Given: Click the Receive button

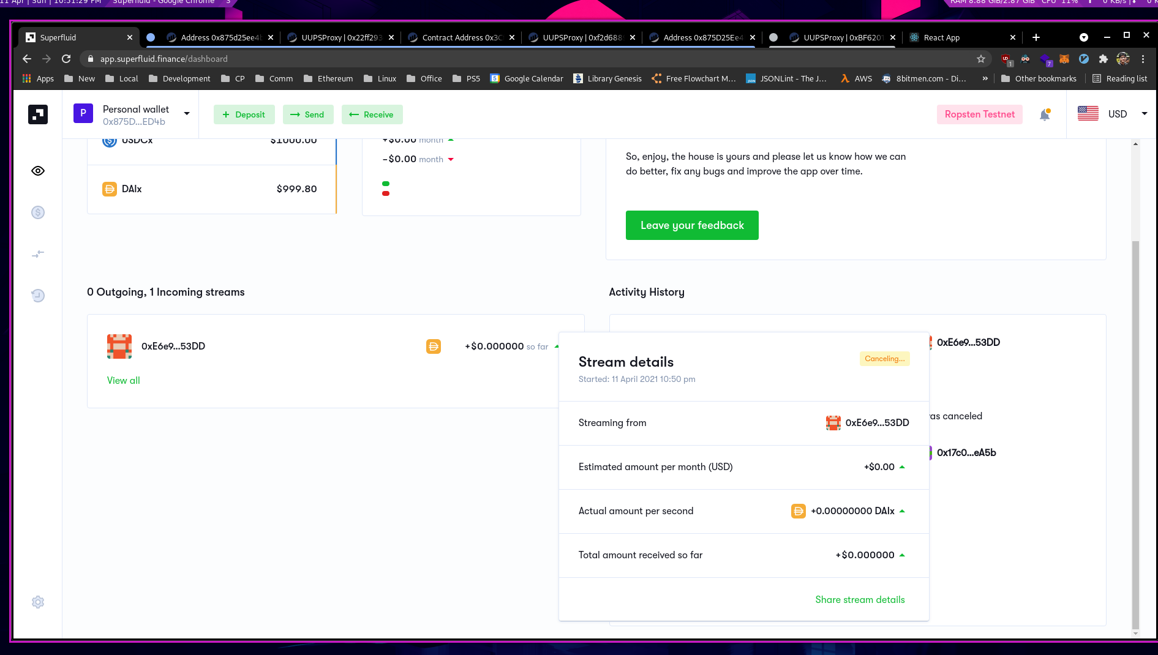Looking at the screenshot, I should (x=372, y=114).
